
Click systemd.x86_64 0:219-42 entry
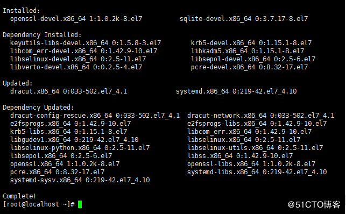click(236, 91)
